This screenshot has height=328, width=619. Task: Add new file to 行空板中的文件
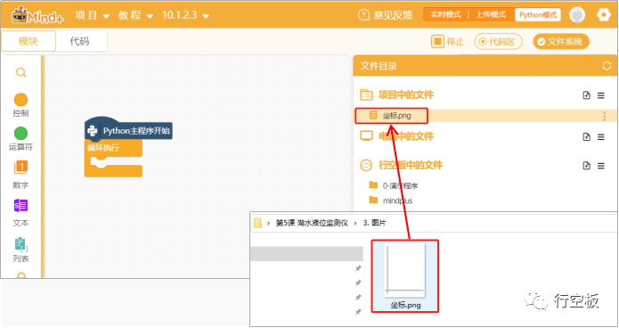pyautogui.click(x=587, y=166)
